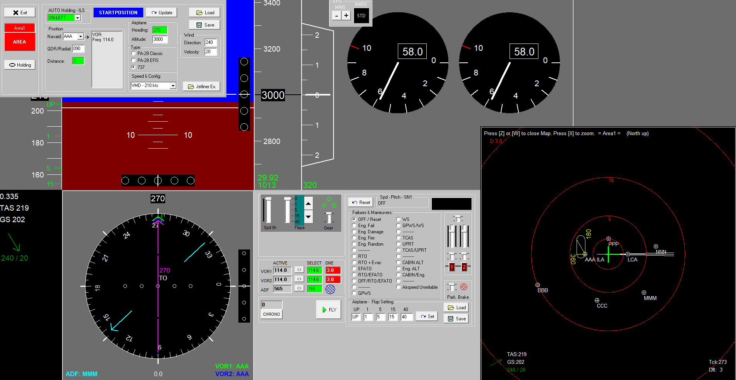Viewport: 736px width, 380px height.
Task: Click the blue hatched ADF circle indicator
Action: point(330,289)
